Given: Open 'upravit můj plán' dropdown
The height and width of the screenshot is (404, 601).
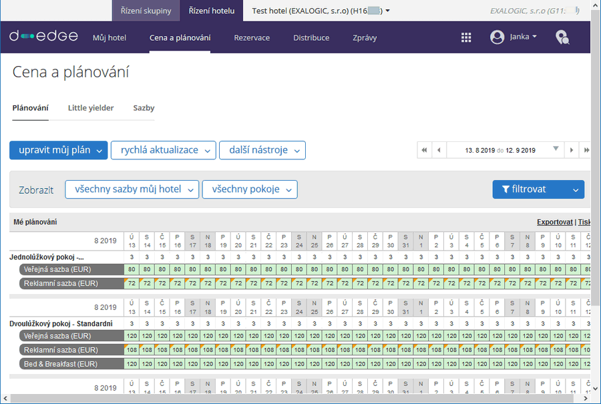Looking at the screenshot, I should [59, 150].
